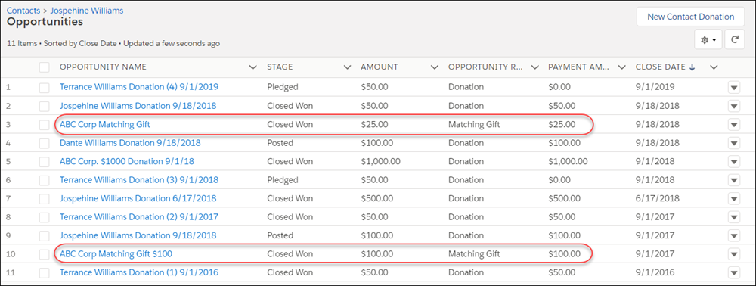
Task: Open the Jospehine Williams breadcrumb link
Action: pyautogui.click(x=87, y=10)
